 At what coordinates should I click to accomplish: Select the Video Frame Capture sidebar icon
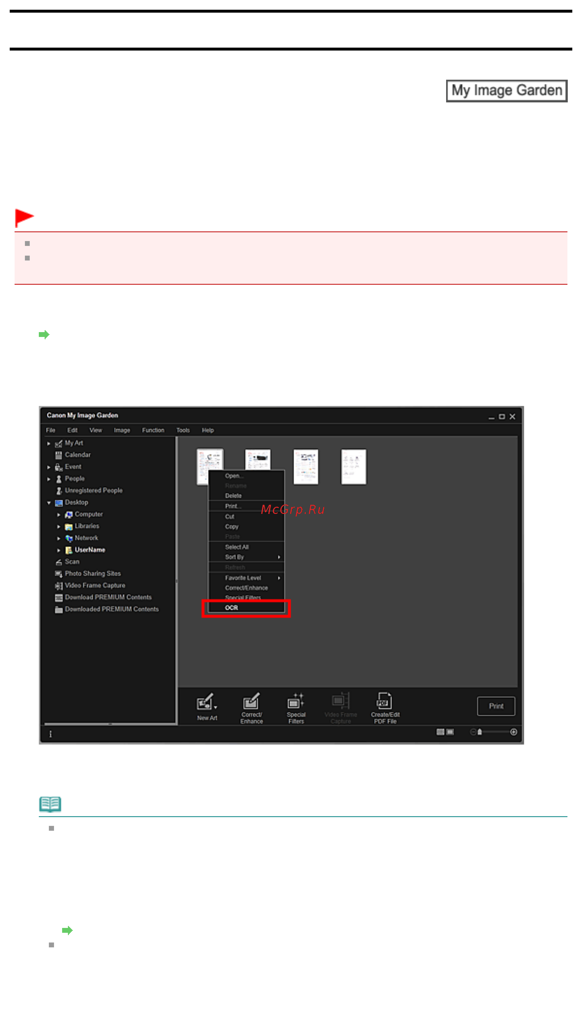click(59, 586)
